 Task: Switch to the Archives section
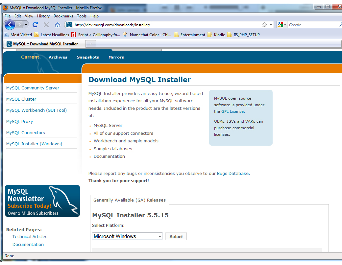[58, 57]
